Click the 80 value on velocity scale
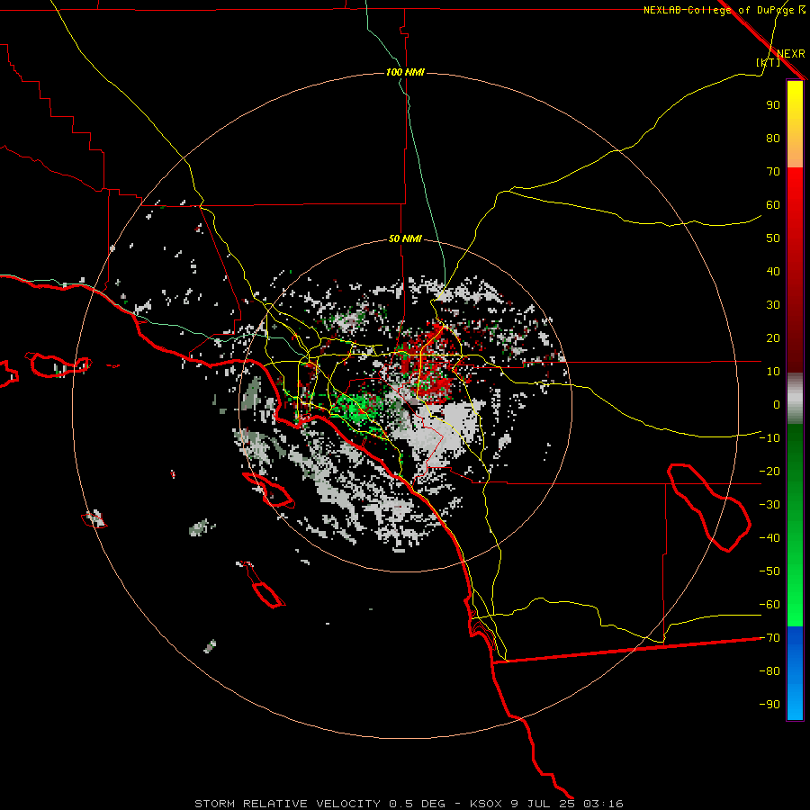The height and width of the screenshot is (810, 810). [773, 139]
